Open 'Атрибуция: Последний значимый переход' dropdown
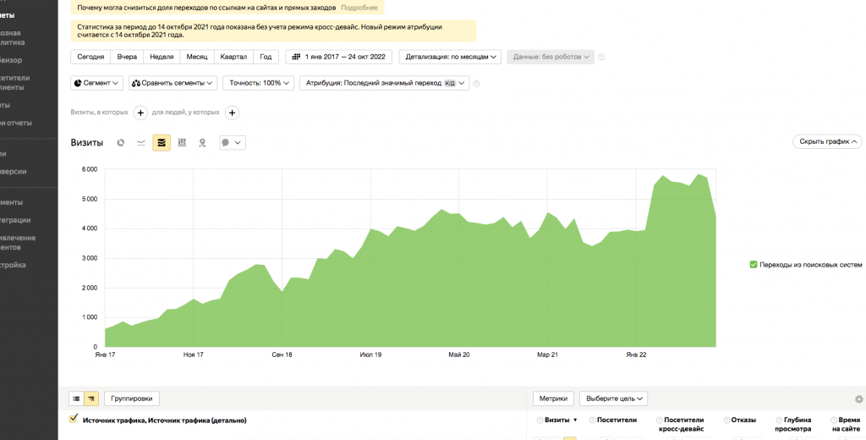The height and width of the screenshot is (440, 866). pos(385,84)
